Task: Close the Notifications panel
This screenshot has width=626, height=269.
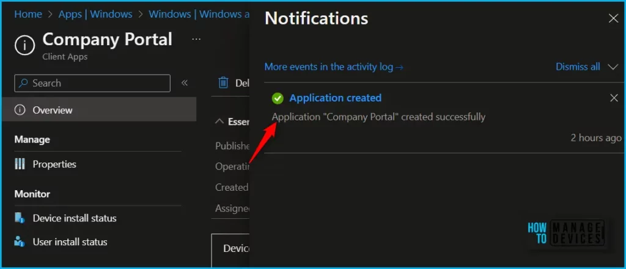Action: tap(613, 18)
